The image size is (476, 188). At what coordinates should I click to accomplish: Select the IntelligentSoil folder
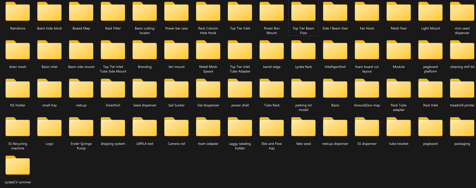coord(335,50)
